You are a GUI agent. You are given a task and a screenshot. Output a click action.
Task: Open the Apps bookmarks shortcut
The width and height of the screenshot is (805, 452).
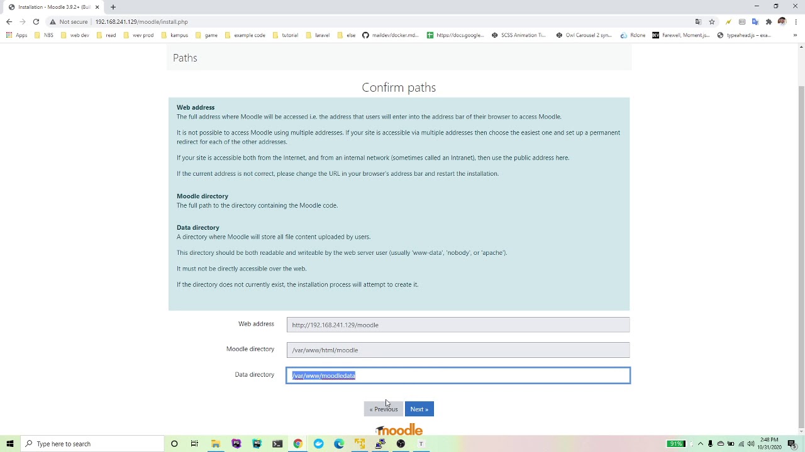pyautogui.click(x=17, y=35)
